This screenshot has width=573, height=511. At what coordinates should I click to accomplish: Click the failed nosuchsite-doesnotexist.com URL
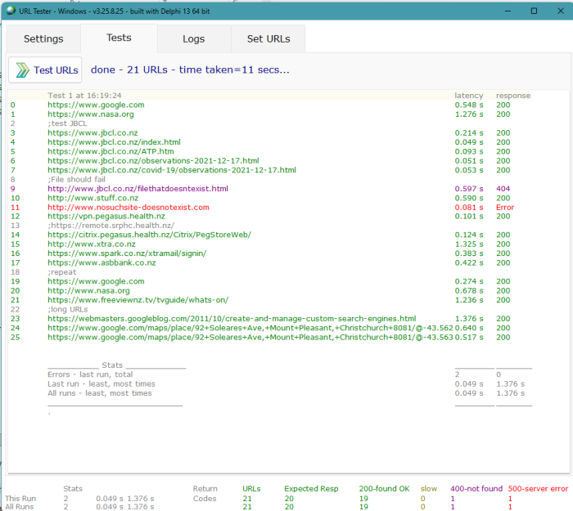click(x=128, y=208)
